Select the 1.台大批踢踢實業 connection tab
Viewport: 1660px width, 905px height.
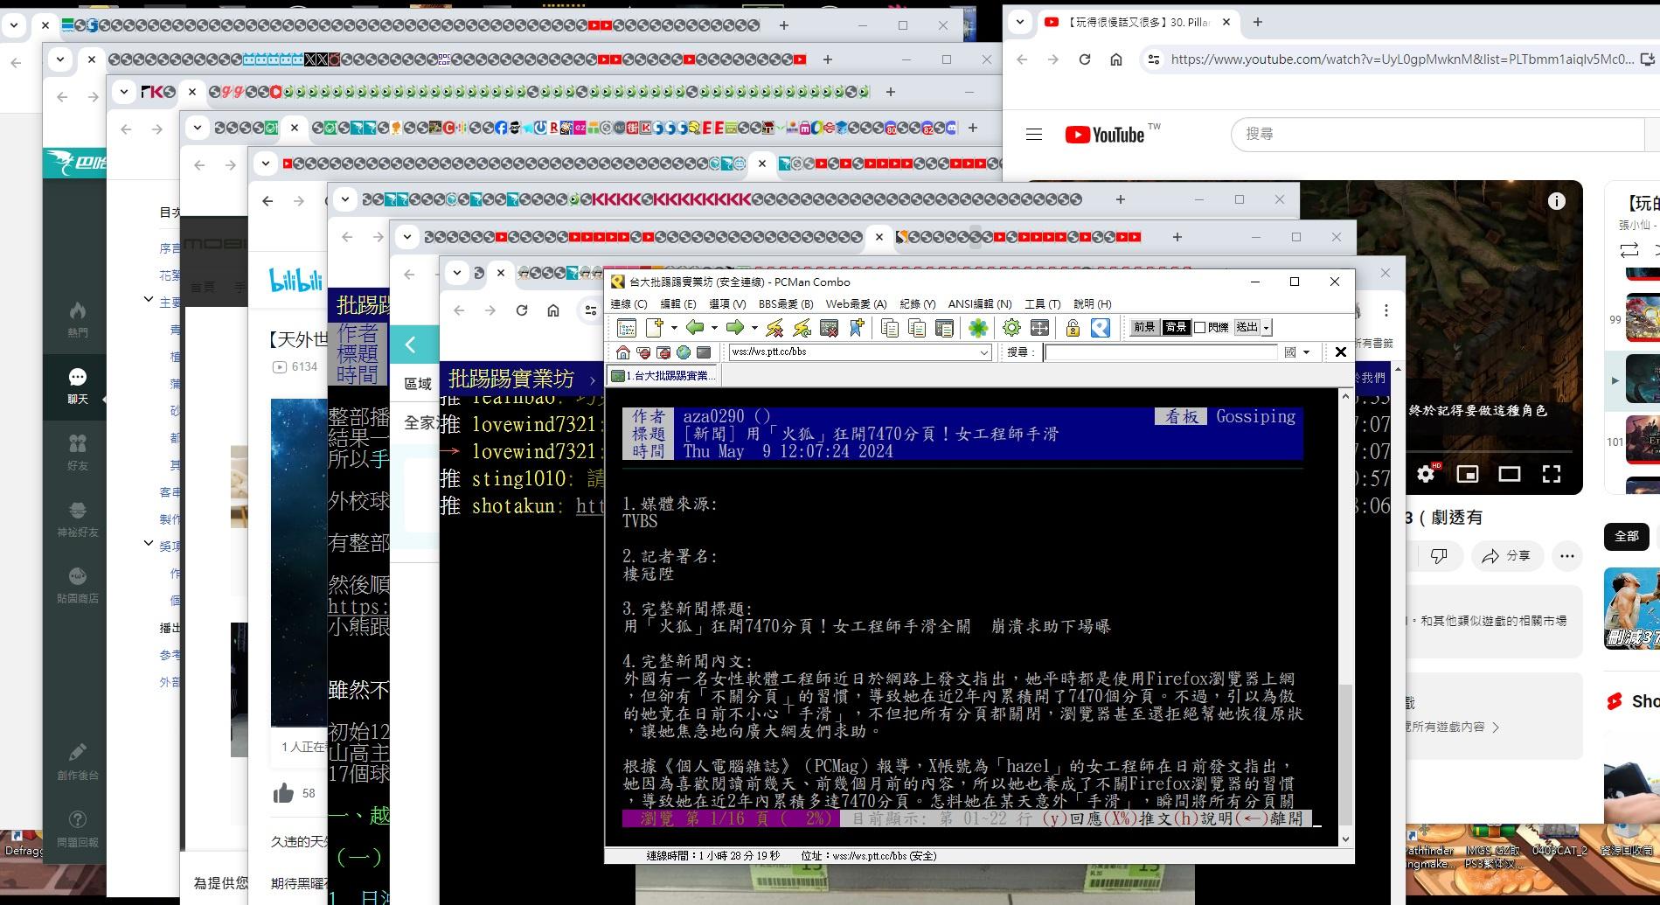tap(664, 376)
